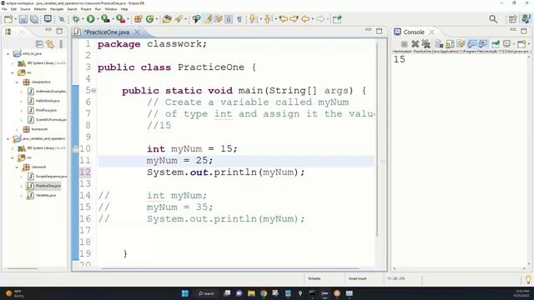Open the Run menu
534x300 pixels.
pyautogui.click(x=98, y=9)
